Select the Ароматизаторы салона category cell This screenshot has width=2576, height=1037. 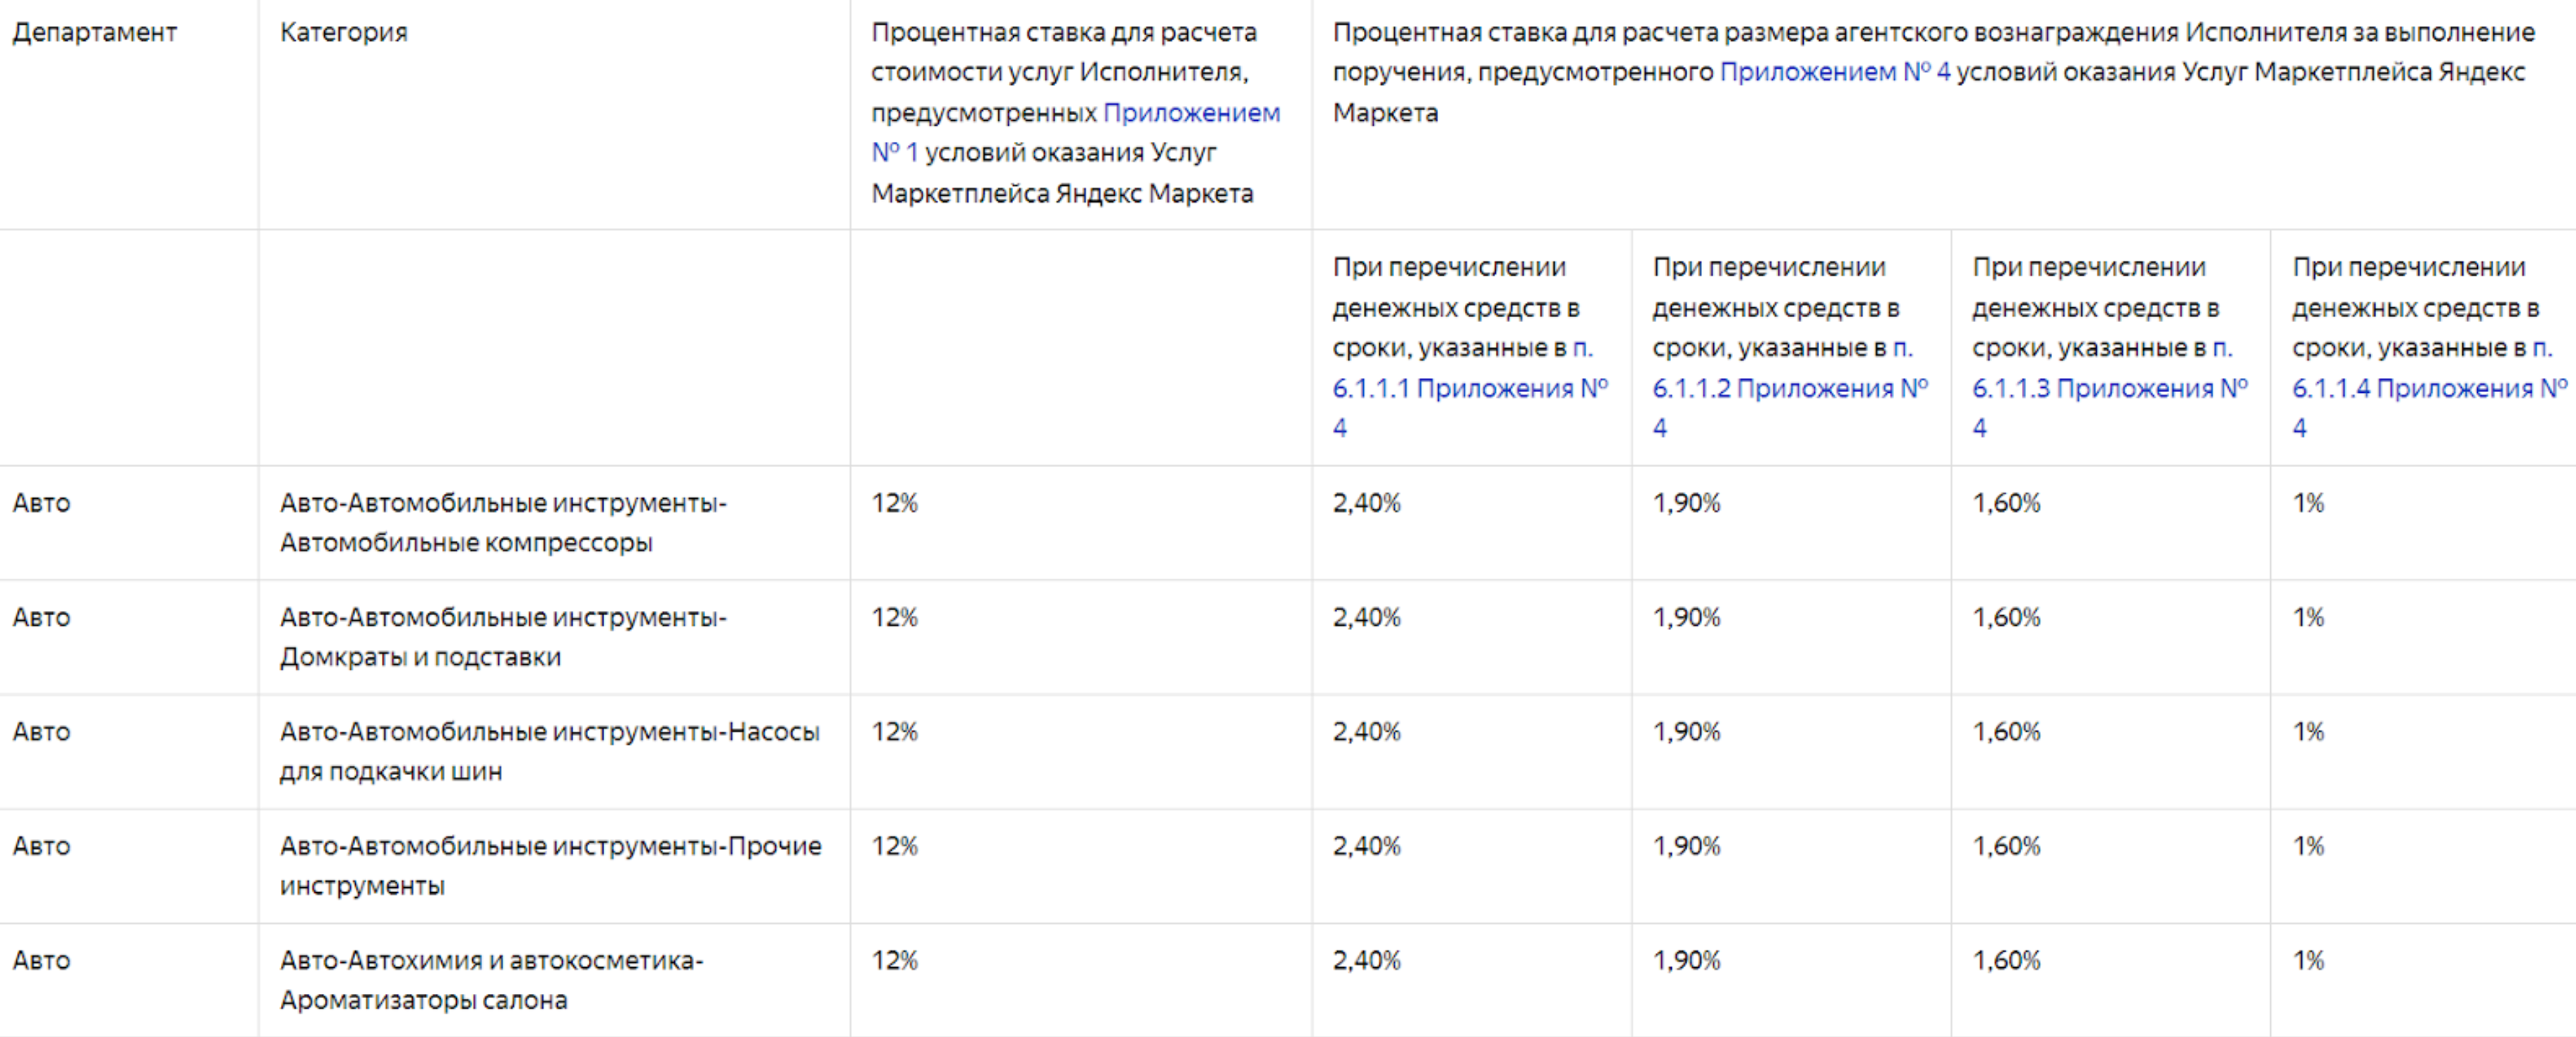click(491, 980)
